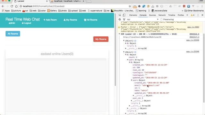
Task: Select the timelogin value 1471954349
Action: 150,73
